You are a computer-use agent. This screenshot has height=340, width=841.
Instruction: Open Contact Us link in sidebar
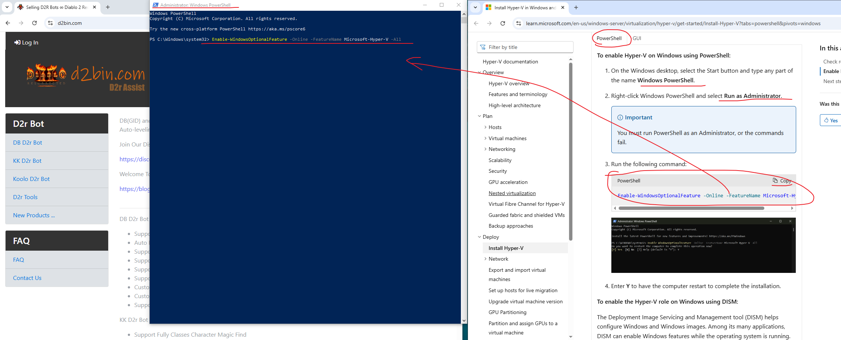(x=27, y=278)
